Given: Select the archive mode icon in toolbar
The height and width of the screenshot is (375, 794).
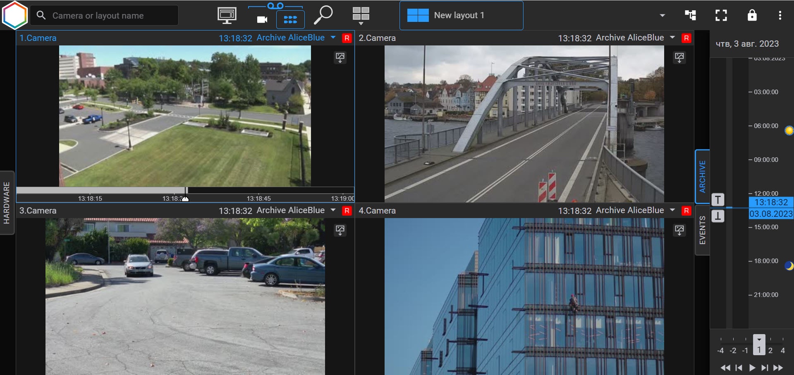Looking at the screenshot, I should click(x=290, y=19).
